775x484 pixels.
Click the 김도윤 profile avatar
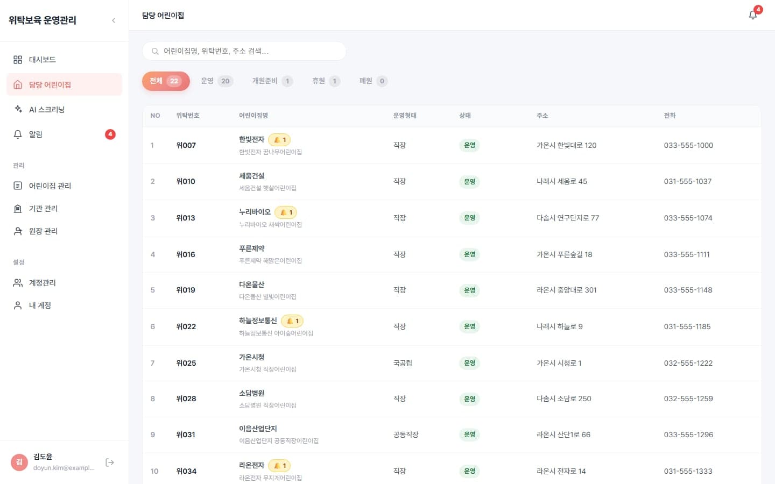click(x=19, y=462)
